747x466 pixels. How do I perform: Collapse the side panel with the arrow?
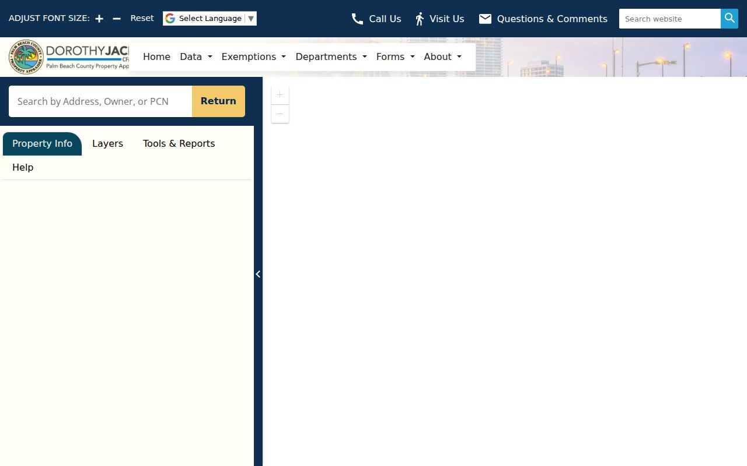coord(258,274)
